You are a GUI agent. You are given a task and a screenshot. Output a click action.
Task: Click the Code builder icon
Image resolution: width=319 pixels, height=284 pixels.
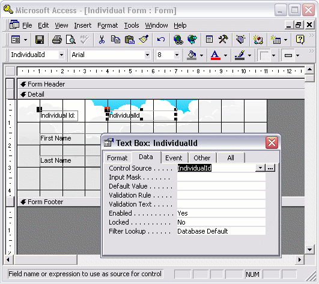tap(258, 40)
